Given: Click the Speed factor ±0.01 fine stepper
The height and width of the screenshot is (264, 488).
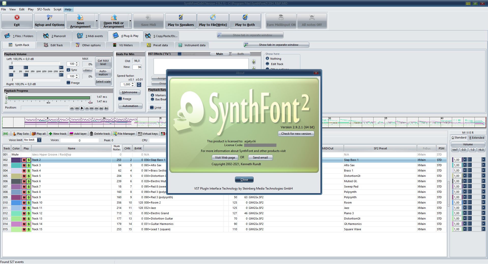Looking at the screenshot, I should tap(139, 84).
